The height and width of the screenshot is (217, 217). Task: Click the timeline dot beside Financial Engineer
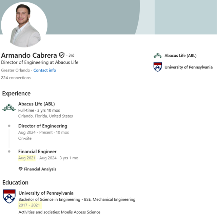(9, 152)
